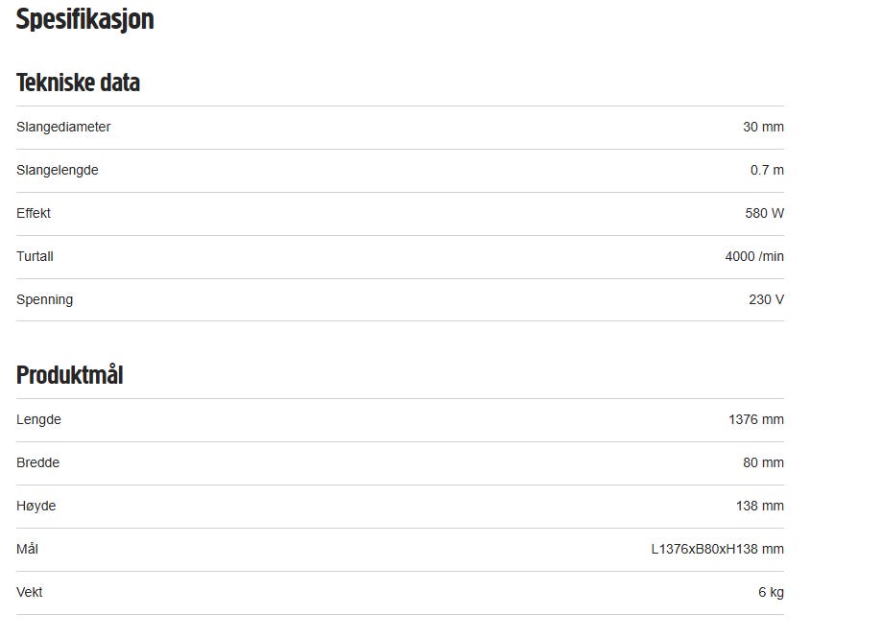Click the Effekt row label

tap(34, 214)
